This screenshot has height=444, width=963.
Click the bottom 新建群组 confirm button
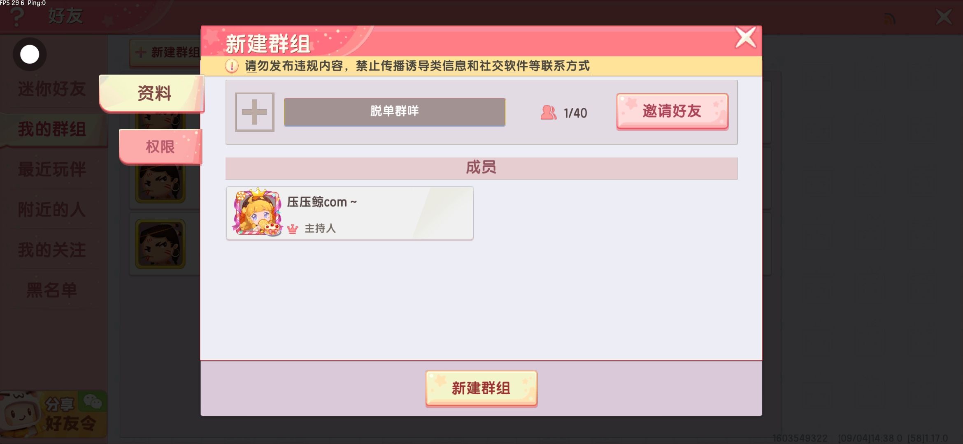point(481,388)
